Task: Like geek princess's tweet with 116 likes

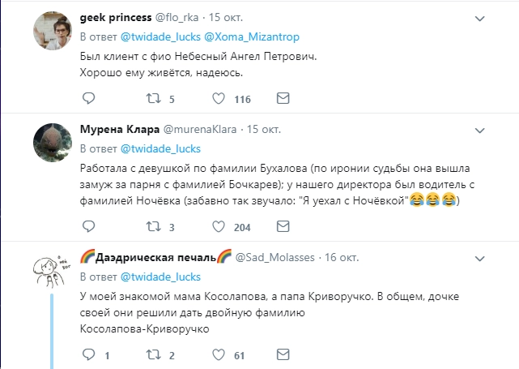Action: click(x=218, y=99)
